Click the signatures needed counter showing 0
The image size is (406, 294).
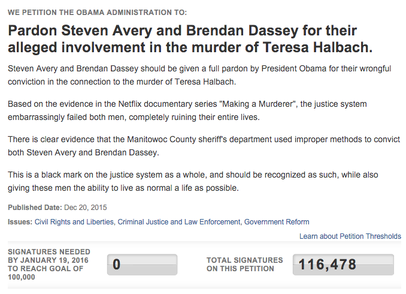point(142,265)
